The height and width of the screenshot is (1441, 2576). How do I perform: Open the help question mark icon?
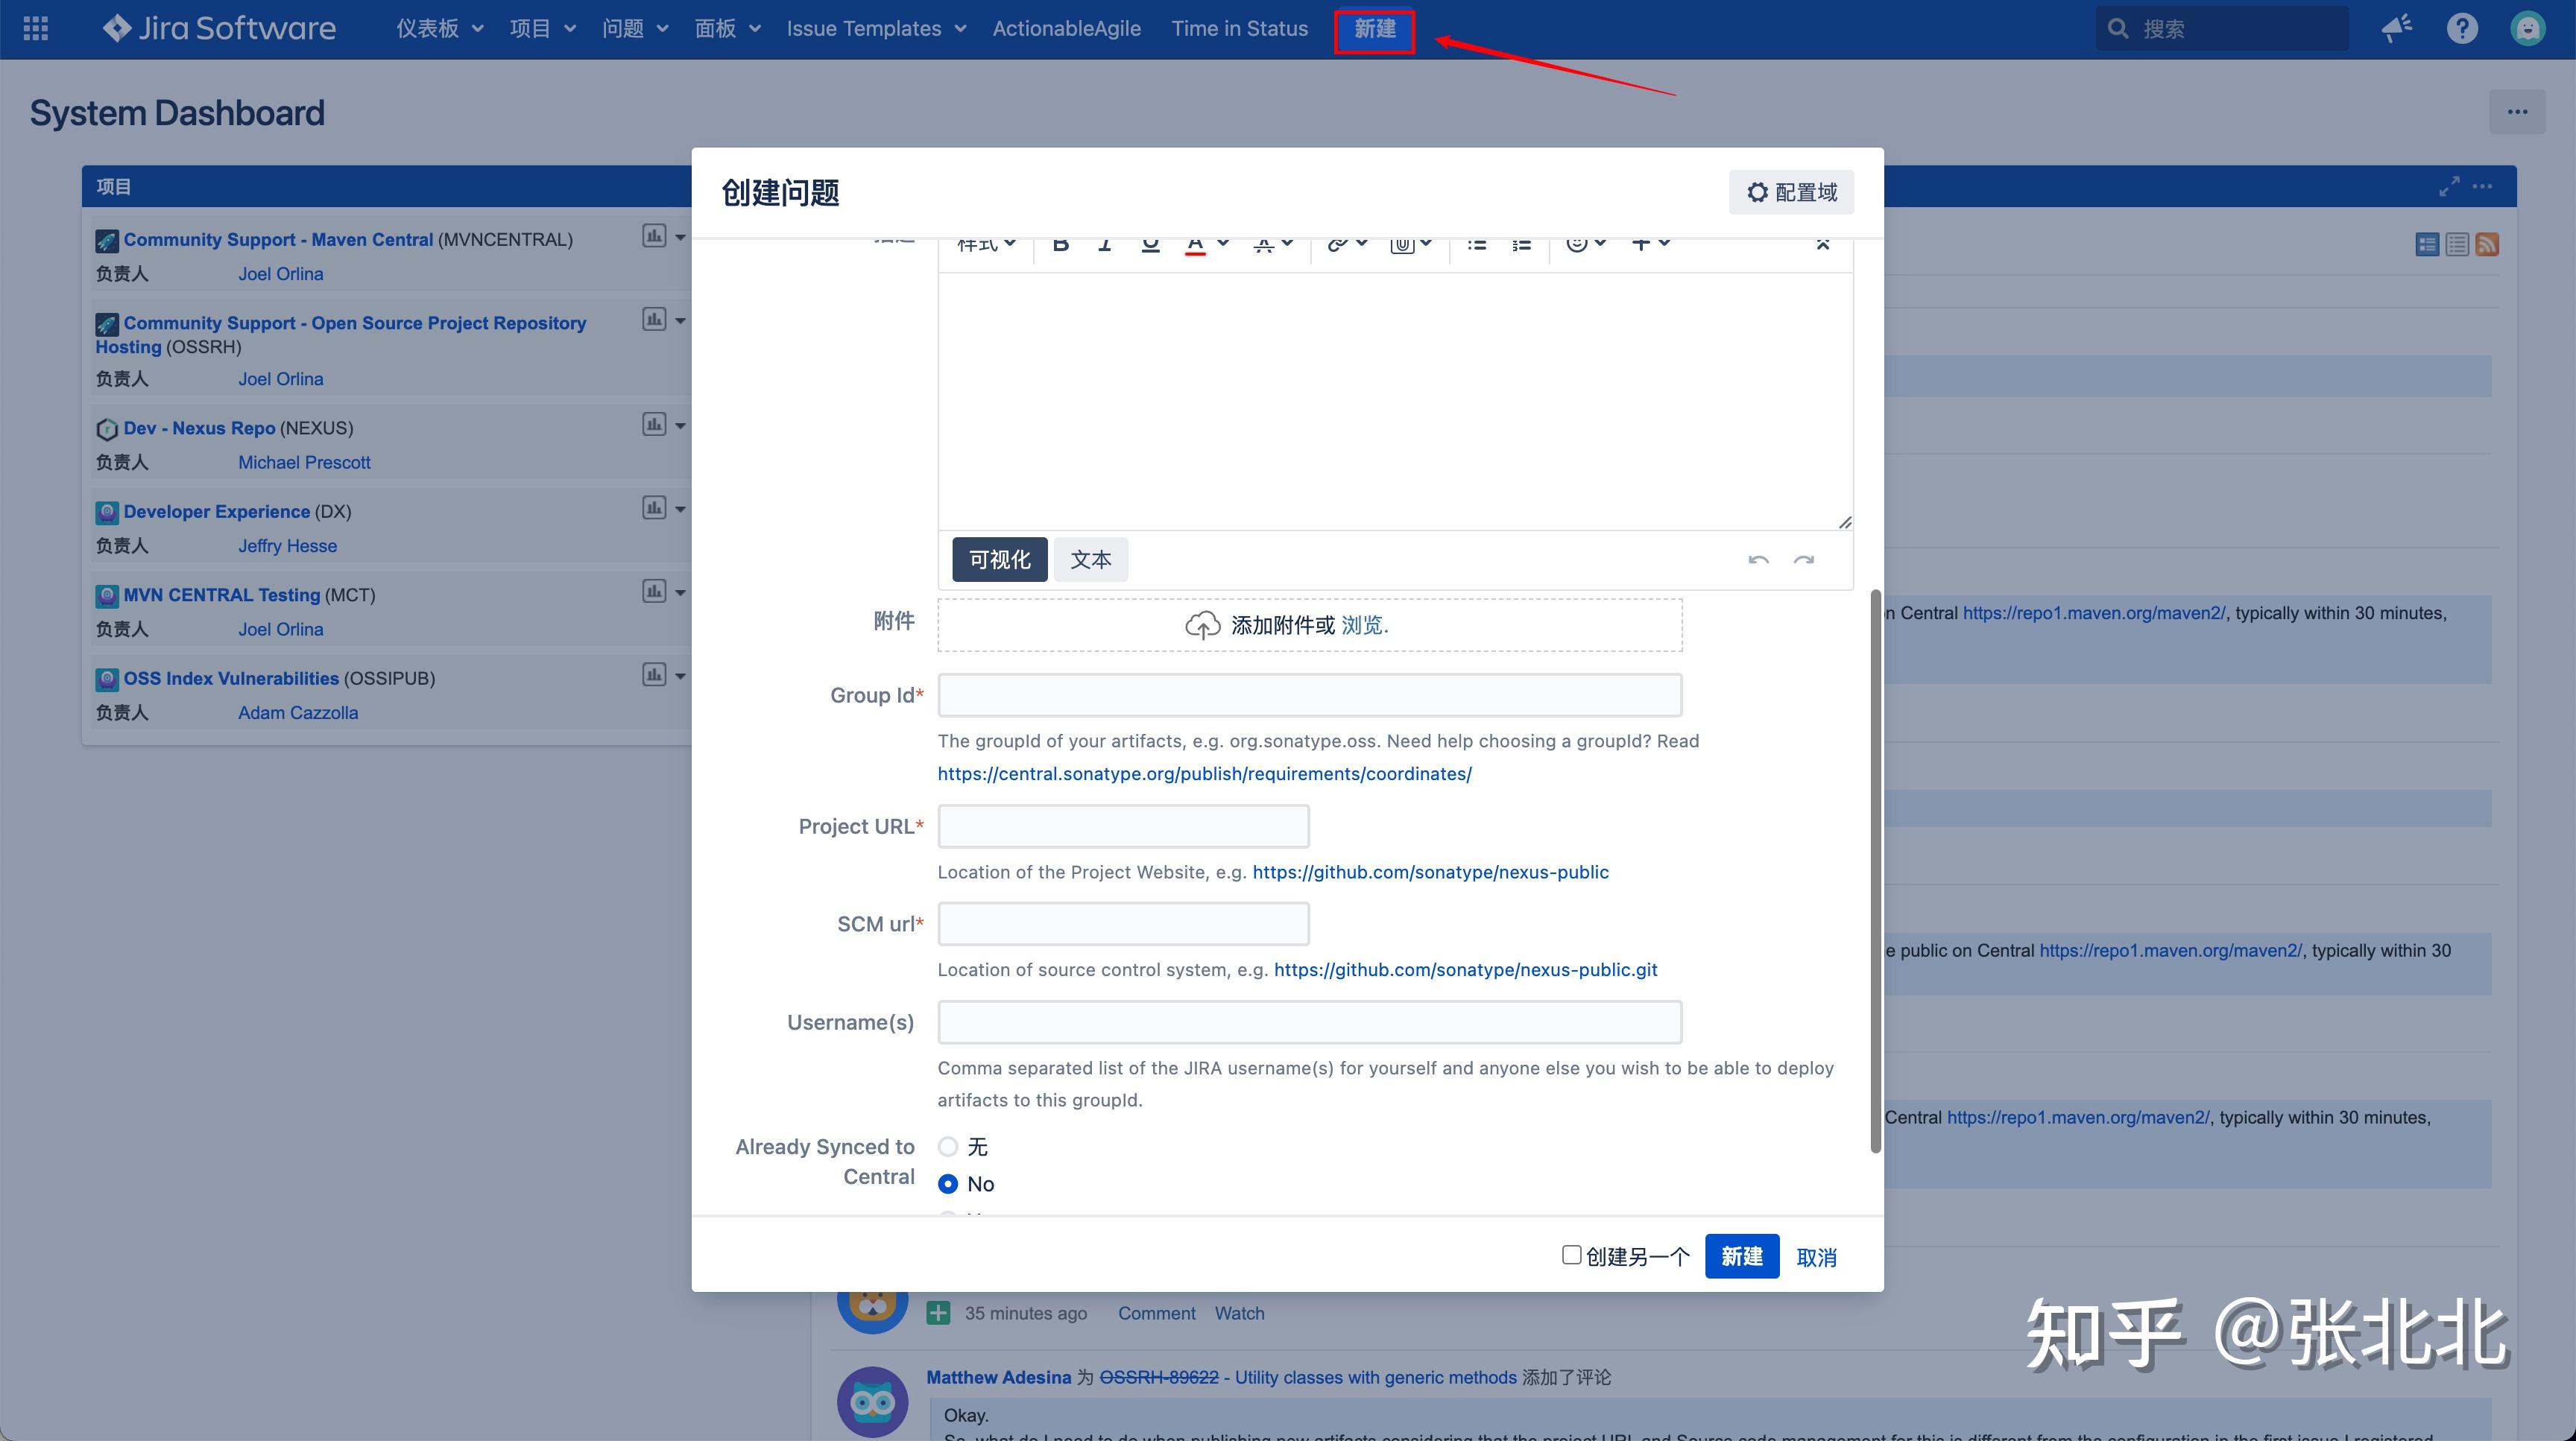click(2462, 29)
